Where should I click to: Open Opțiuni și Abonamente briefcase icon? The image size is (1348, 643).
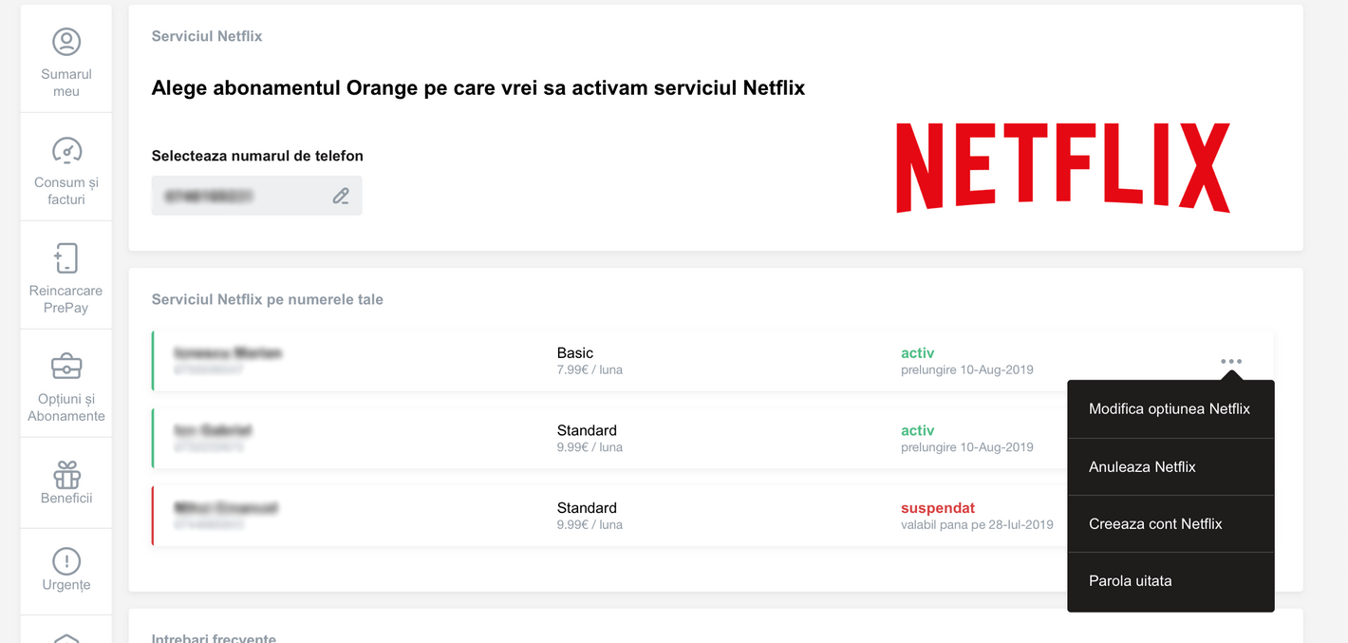pyautogui.click(x=66, y=366)
